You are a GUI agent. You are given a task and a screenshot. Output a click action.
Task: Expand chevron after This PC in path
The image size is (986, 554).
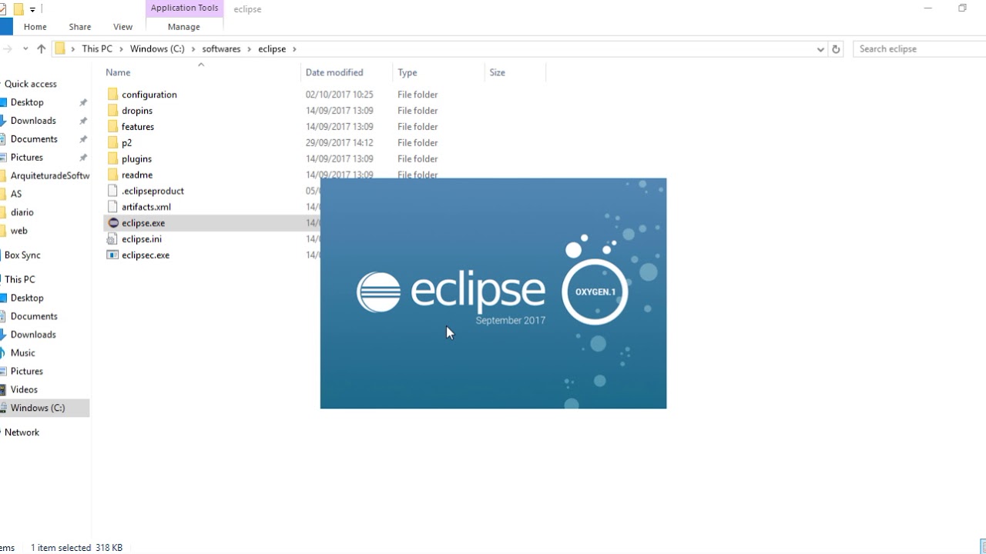120,48
